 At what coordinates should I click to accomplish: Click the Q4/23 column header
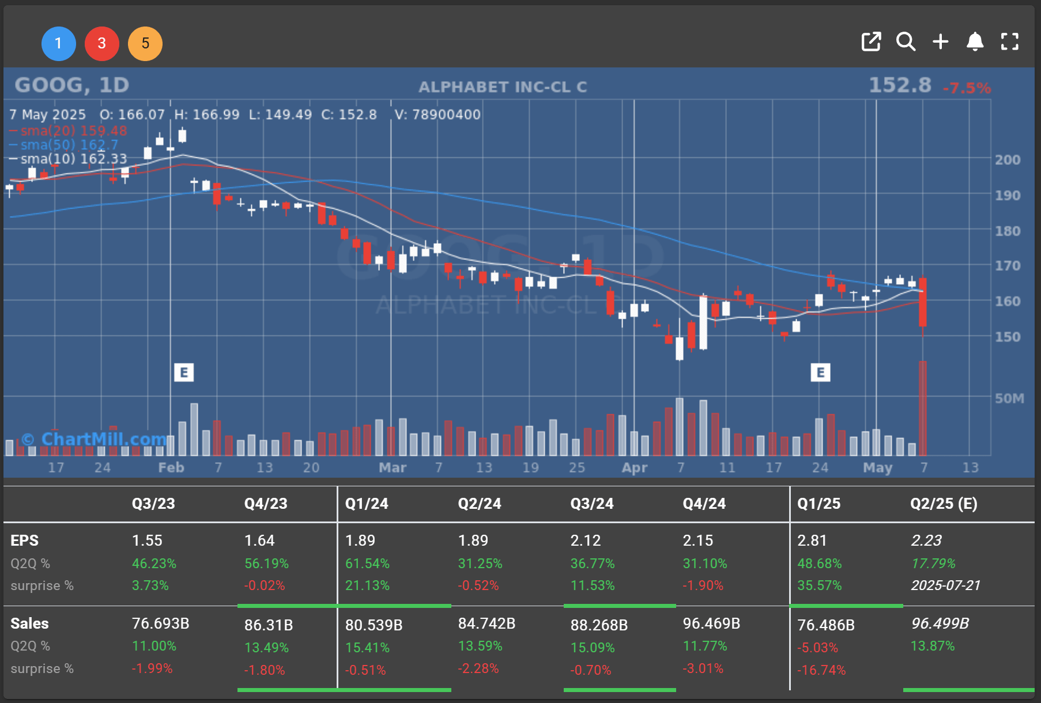pyautogui.click(x=266, y=504)
